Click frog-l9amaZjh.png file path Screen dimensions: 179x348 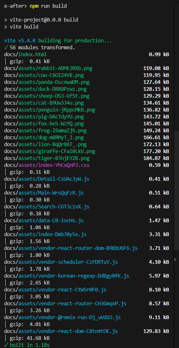coord(45,130)
